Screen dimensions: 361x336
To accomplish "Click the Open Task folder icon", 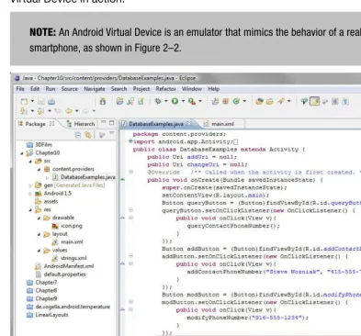I will click(269, 101).
